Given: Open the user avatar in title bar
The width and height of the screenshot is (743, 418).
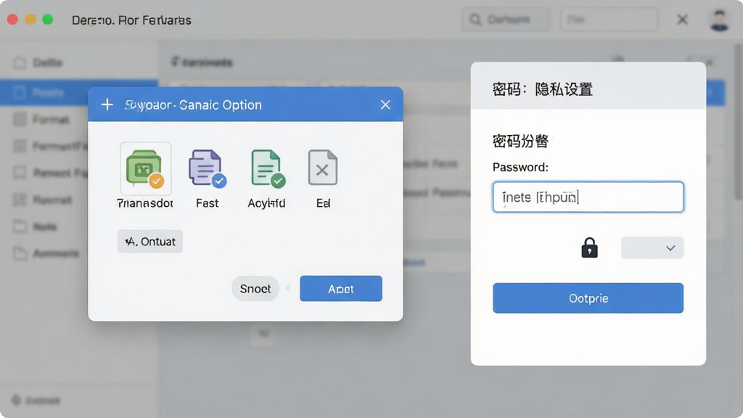Looking at the screenshot, I should point(719,20).
